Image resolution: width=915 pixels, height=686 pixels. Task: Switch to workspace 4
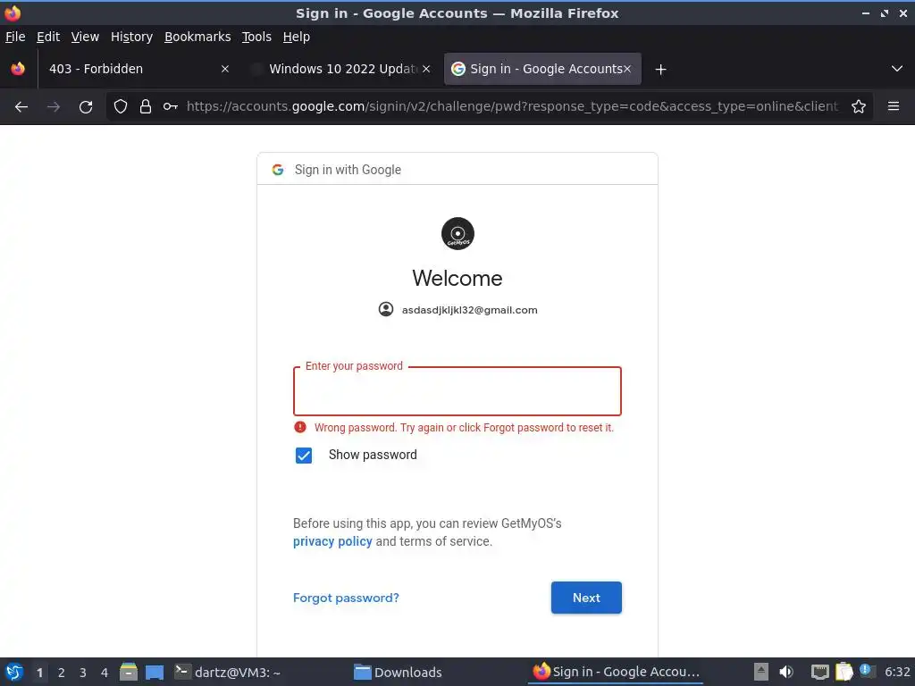coord(105,673)
